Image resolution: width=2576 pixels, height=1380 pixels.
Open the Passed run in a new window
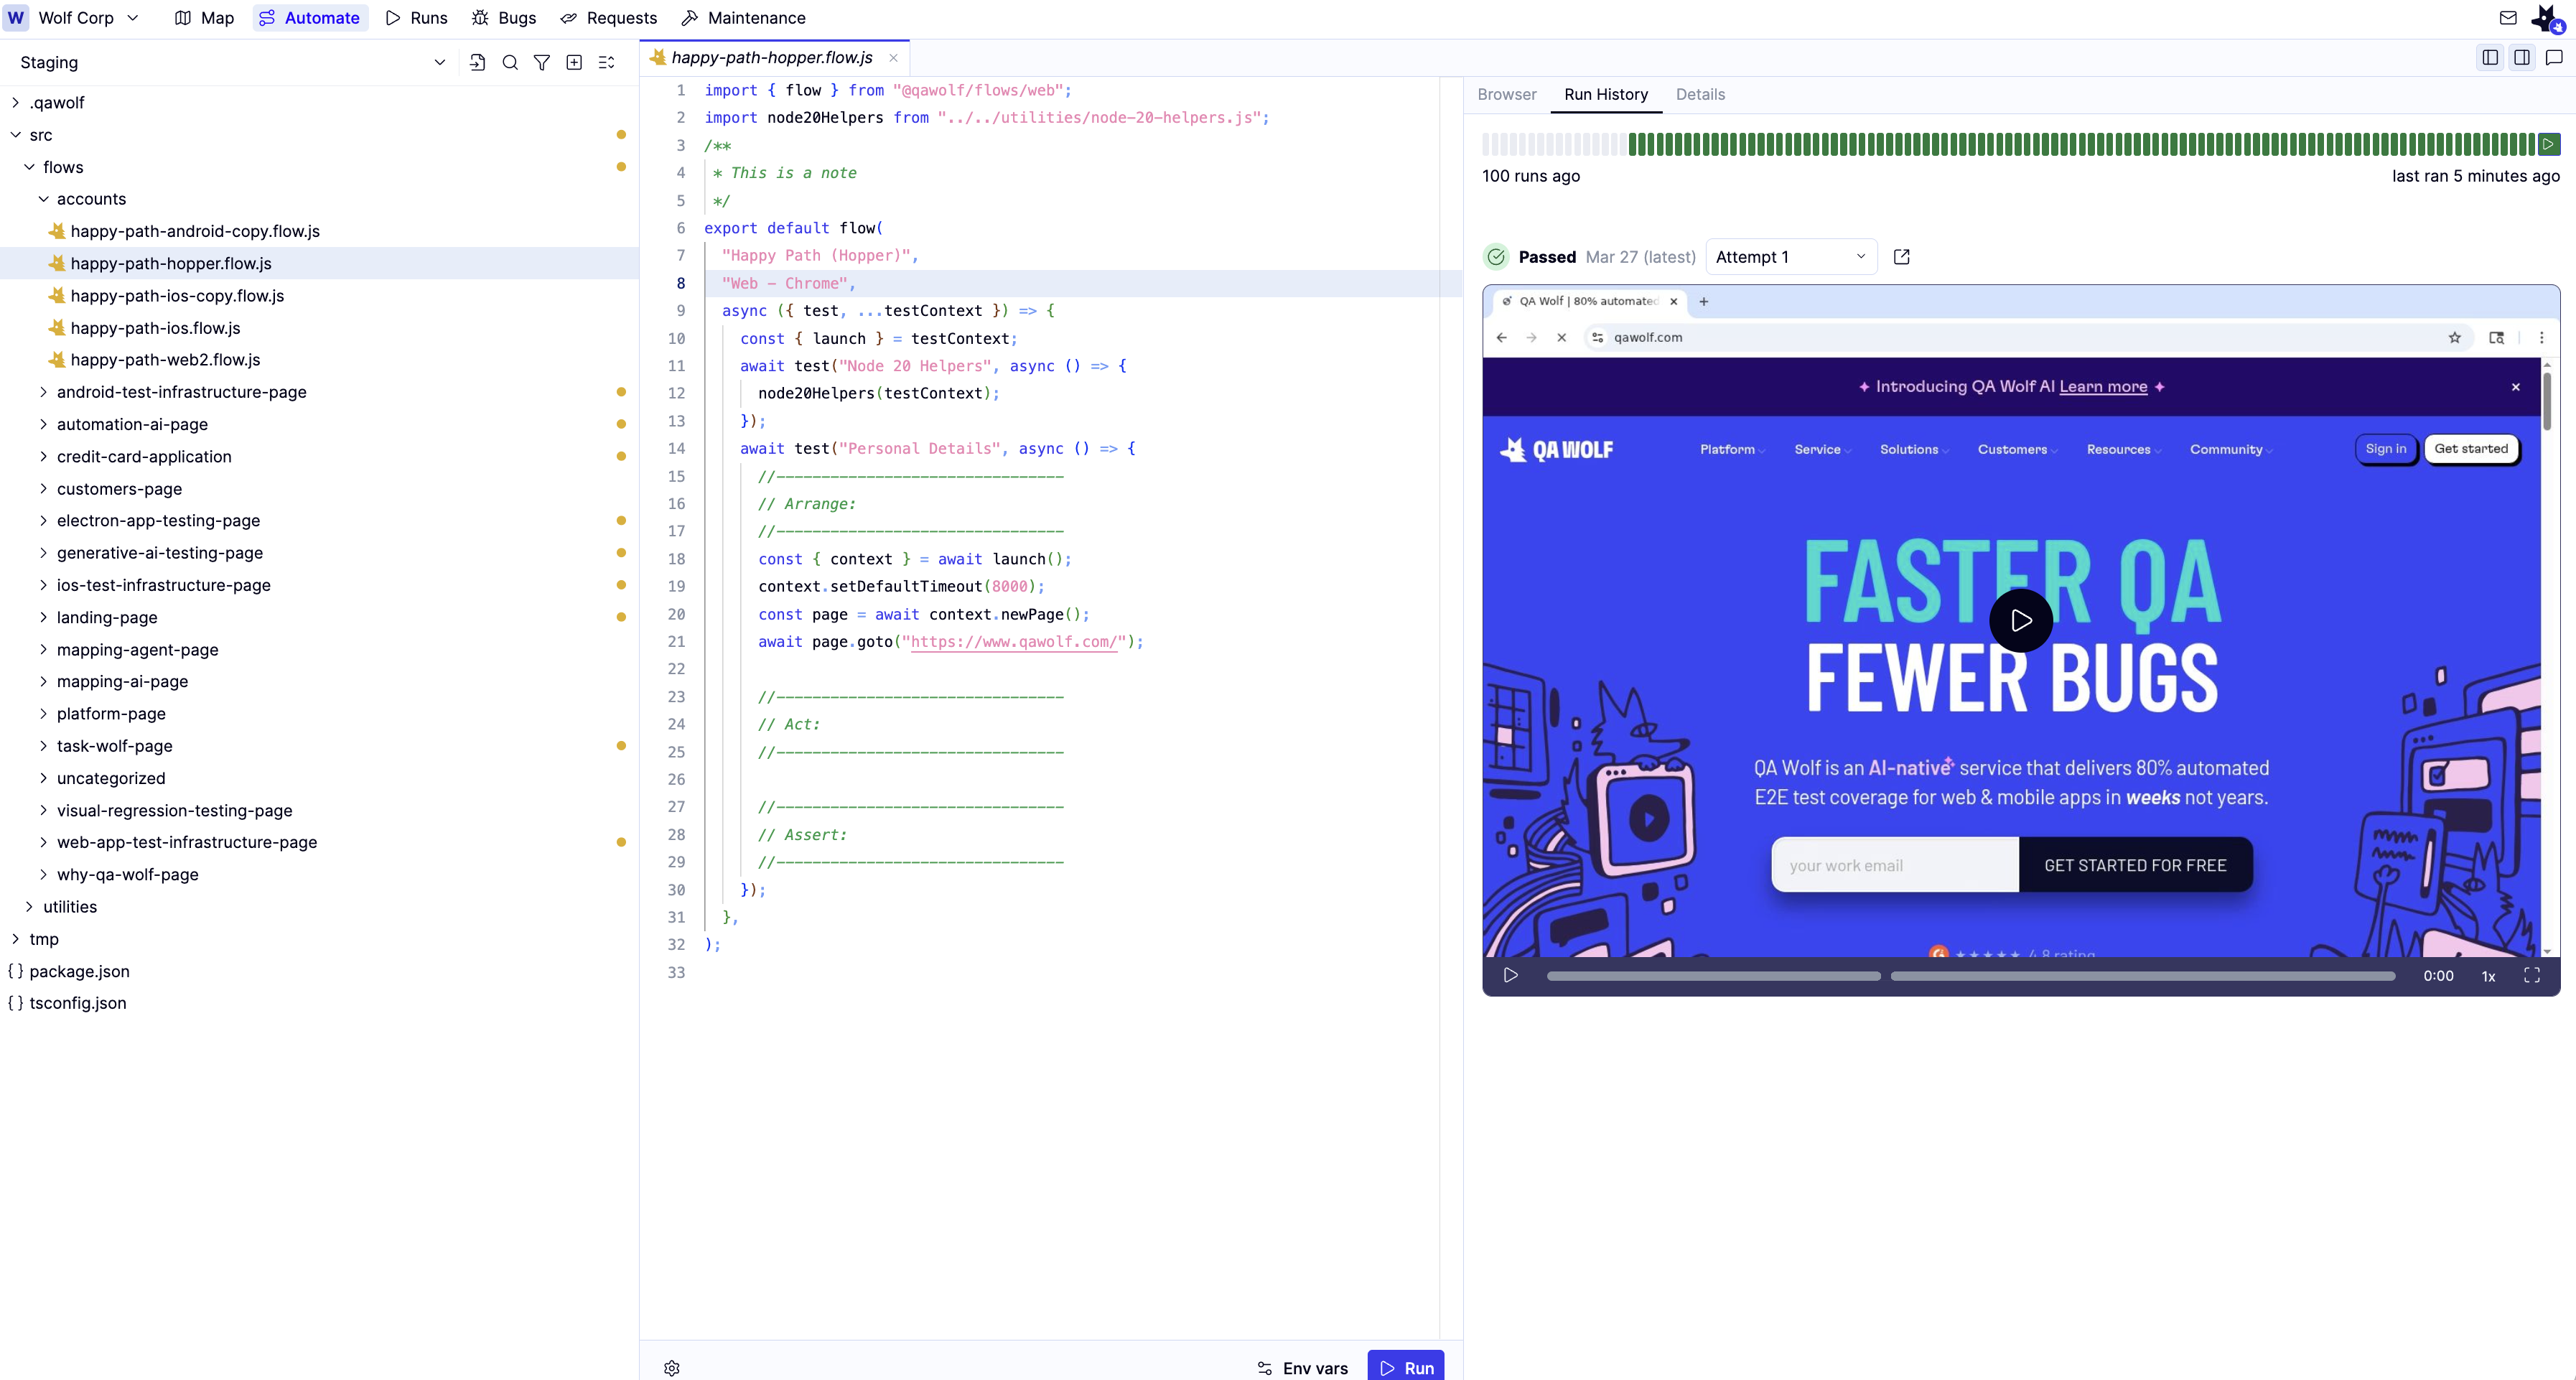tap(1901, 257)
